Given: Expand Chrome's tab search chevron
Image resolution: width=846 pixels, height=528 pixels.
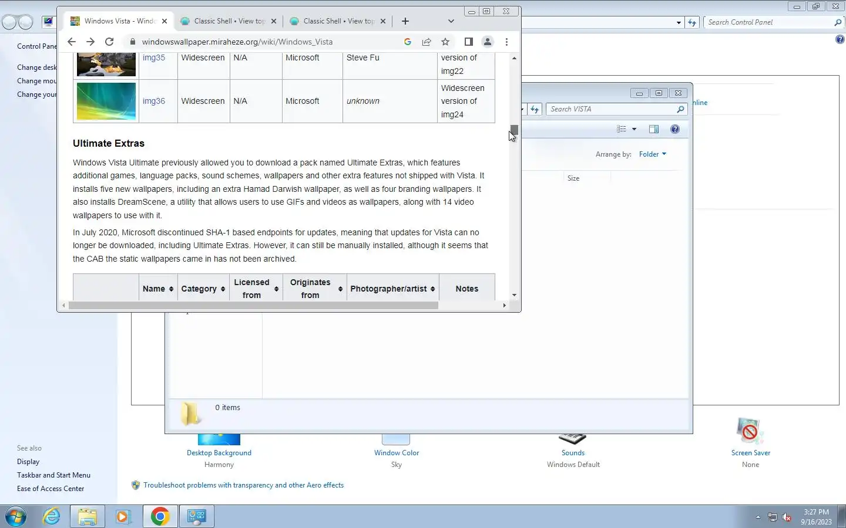Looking at the screenshot, I should 451,21.
